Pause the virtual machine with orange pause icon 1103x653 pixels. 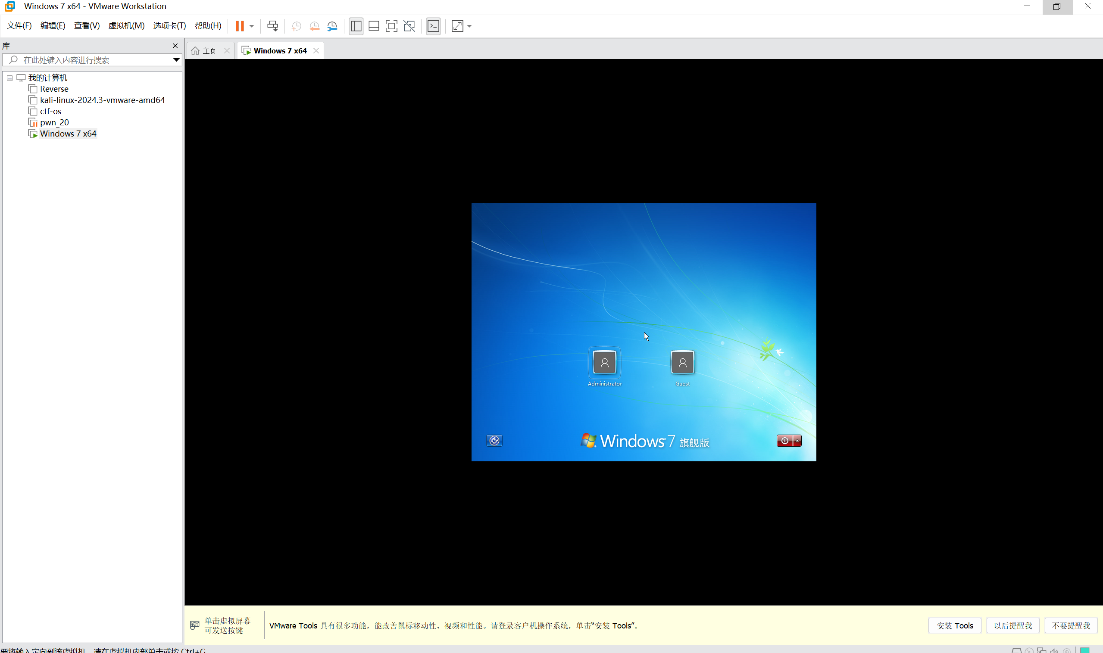(x=240, y=26)
